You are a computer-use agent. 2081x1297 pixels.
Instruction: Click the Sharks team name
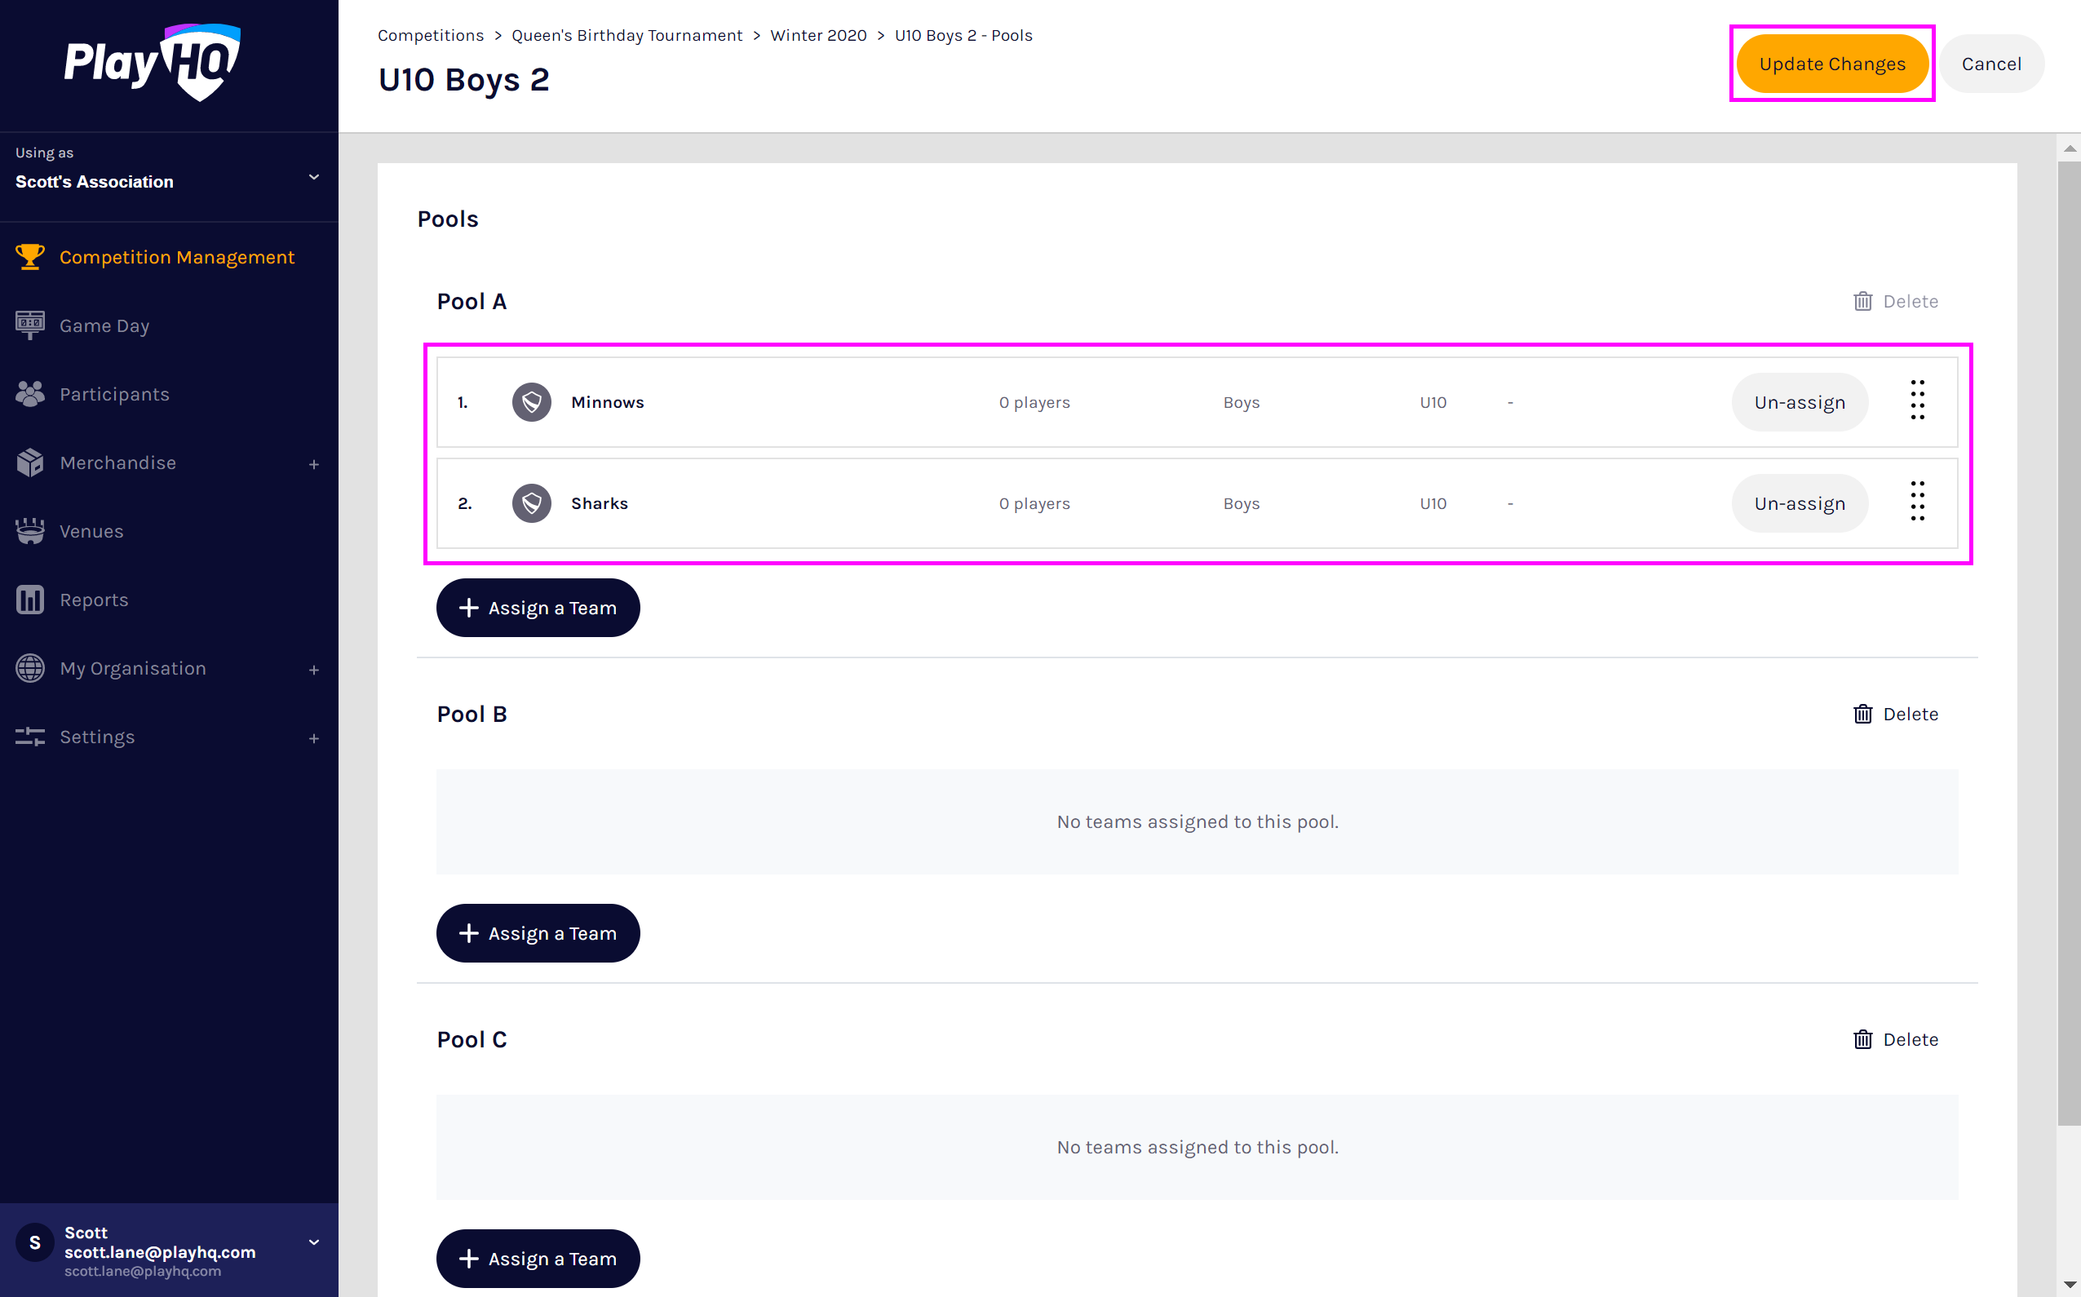point(600,503)
